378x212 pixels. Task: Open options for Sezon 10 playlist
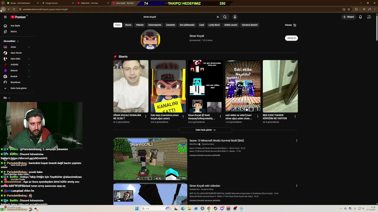(x=297, y=141)
